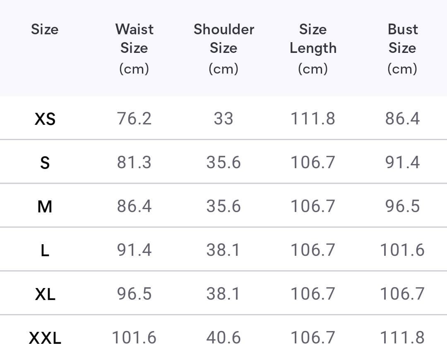
Task: Choose the L size row label
Action: tap(45, 250)
